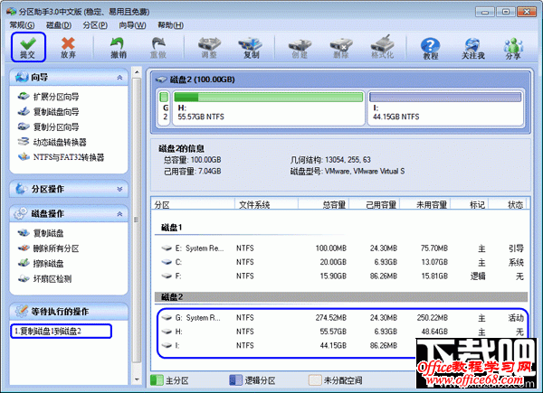Open the 分区(P) menu
Viewport: 543px width, 393px height.
click(x=95, y=25)
